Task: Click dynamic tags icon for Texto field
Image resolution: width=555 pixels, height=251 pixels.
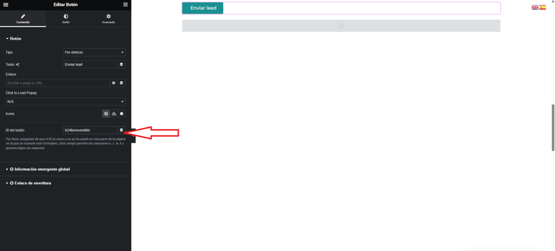Action: (x=121, y=65)
